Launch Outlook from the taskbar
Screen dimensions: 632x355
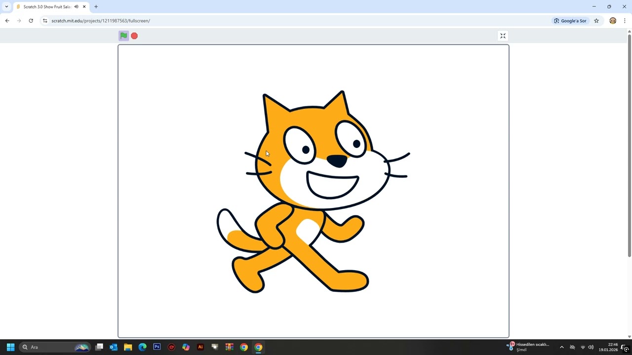114,347
